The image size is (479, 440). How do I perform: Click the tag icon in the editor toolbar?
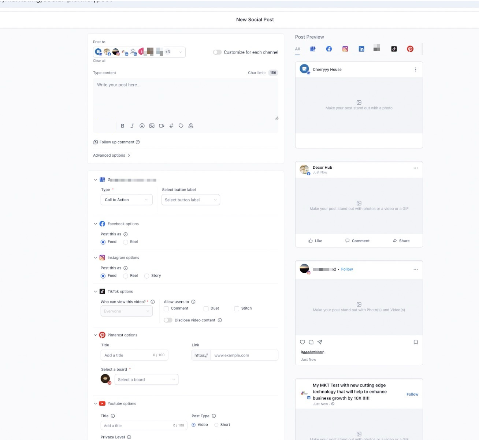click(181, 126)
